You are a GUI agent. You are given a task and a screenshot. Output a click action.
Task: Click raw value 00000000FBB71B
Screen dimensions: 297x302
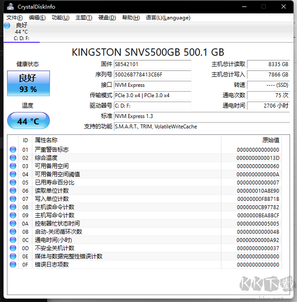point(258,199)
